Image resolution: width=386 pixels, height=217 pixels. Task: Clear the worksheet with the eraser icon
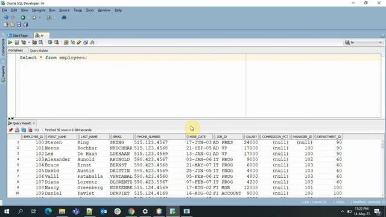79,42
